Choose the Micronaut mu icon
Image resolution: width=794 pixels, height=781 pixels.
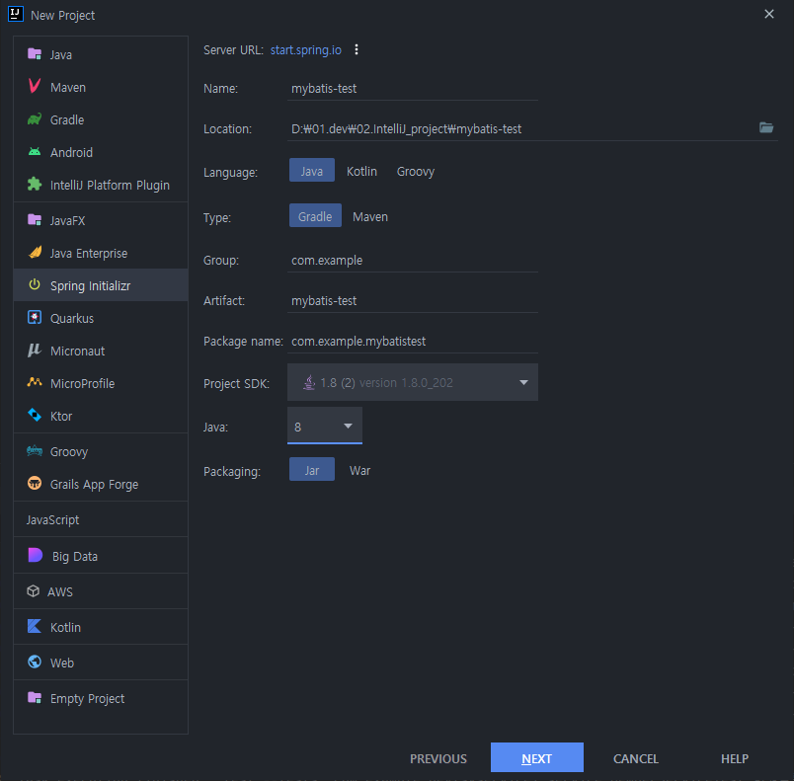click(35, 351)
